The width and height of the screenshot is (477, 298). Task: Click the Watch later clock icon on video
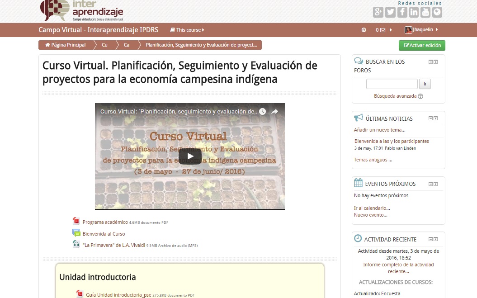coord(262,111)
